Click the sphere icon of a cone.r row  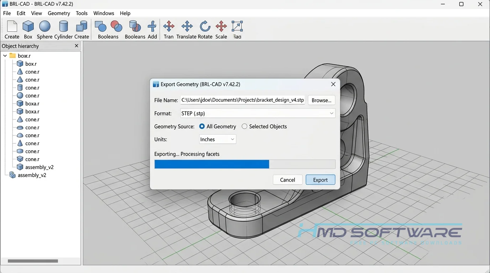pos(20,96)
